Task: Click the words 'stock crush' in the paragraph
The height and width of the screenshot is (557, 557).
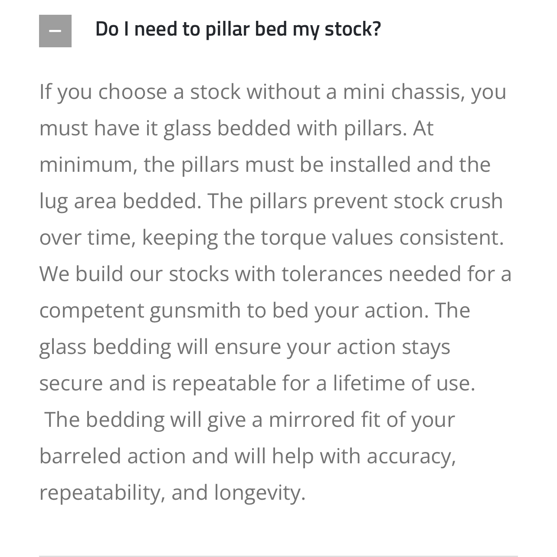Action: (448, 201)
